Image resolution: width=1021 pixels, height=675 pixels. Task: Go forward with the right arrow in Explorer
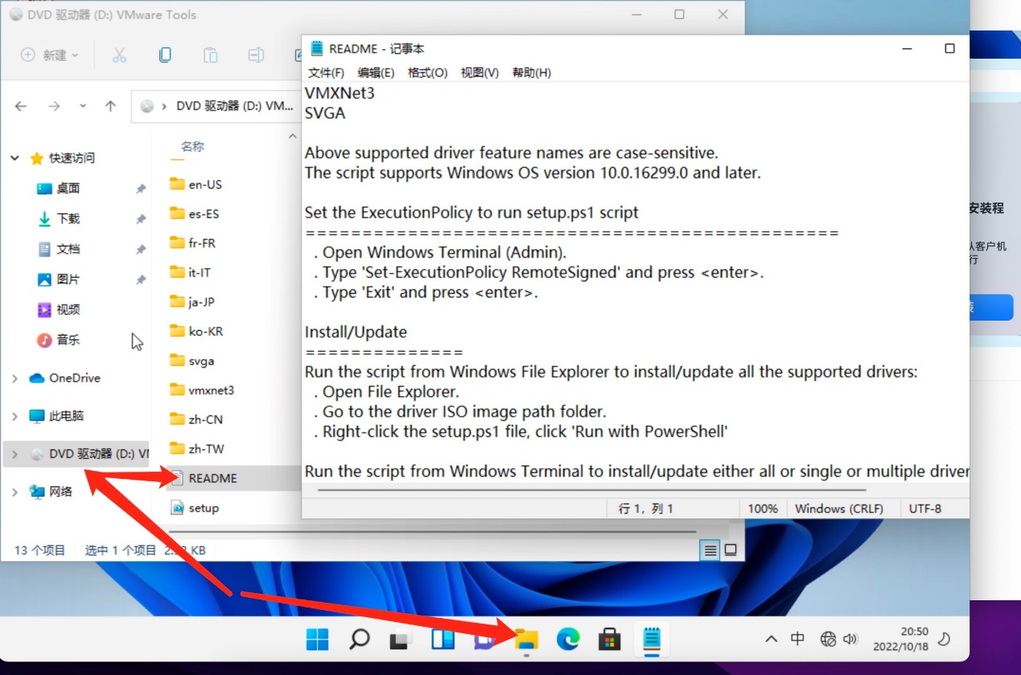click(x=54, y=106)
